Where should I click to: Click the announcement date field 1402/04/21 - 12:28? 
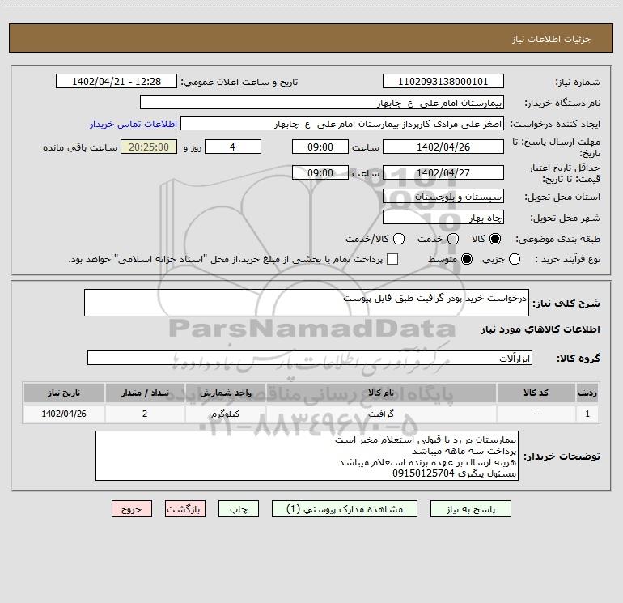tap(117, 81)
